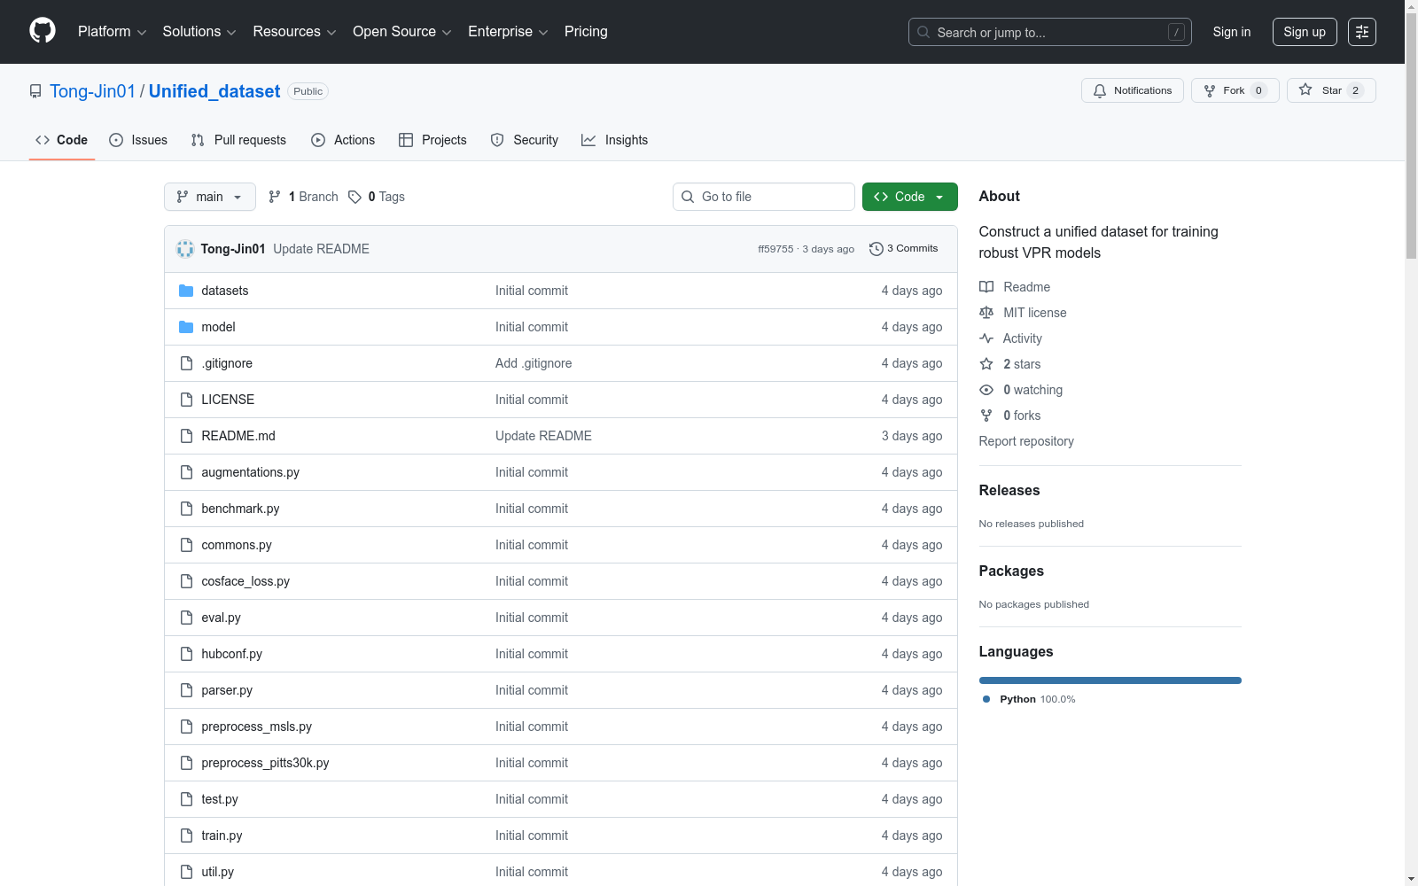Viewport: 1418px width, 886px height.
Task: Click the file icon beside commons.py
Action: tap(186, 545)
